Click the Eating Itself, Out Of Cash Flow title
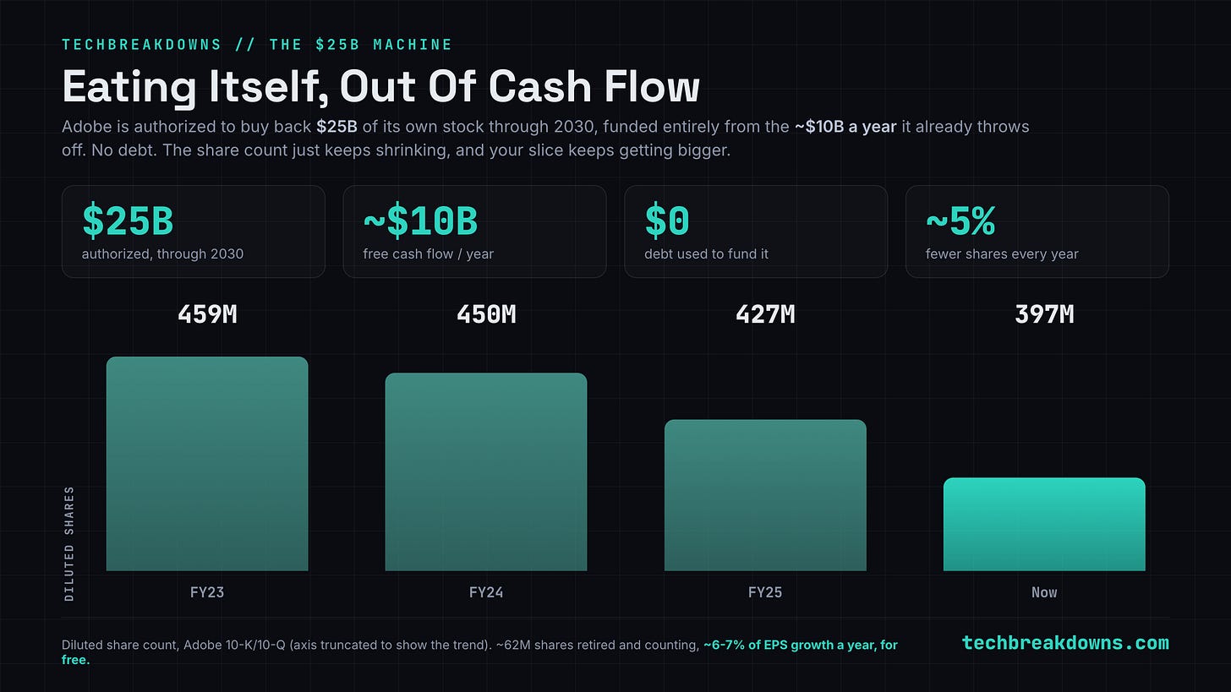 [380, 87]
